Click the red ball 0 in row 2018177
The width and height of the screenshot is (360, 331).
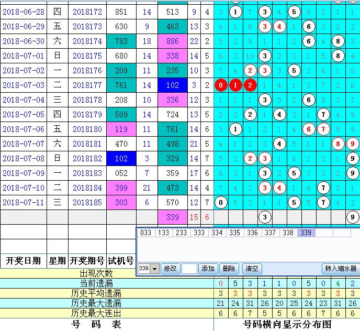(221, 85)
